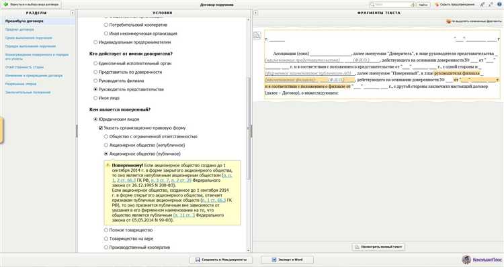This screenshot has width=504, height=267.
Task: Click Экспорт в Word button
Action: tap(287, 260)
